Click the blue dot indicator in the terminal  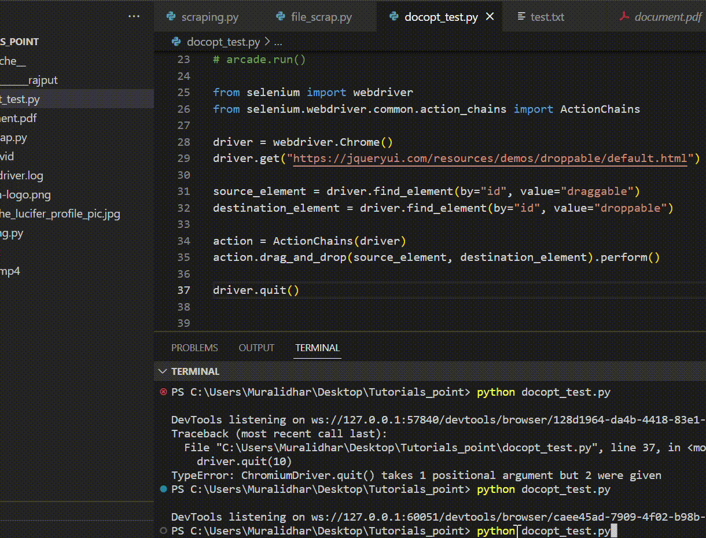[163, 489]
